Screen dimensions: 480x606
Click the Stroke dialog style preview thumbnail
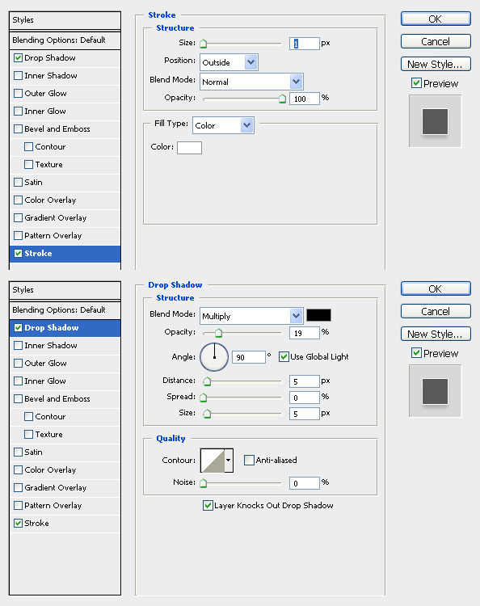tap(436, 121)
